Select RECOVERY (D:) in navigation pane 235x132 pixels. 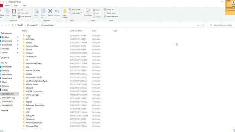8,98
